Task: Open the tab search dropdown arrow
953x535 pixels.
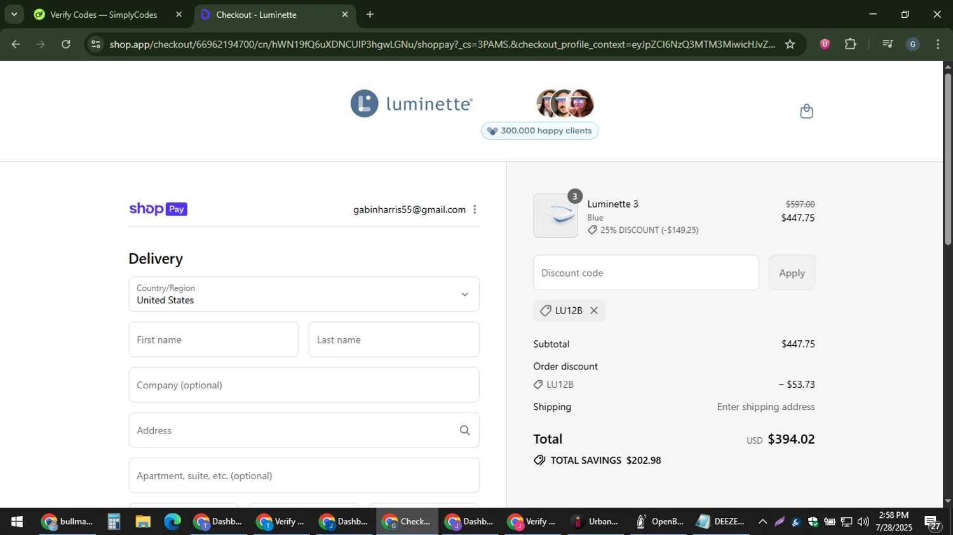Action: (14, 14)
